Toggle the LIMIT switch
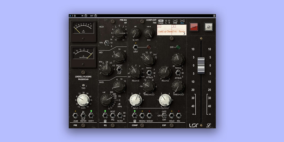The width and height of the screenshot is (284, 142). click(135, 47)
